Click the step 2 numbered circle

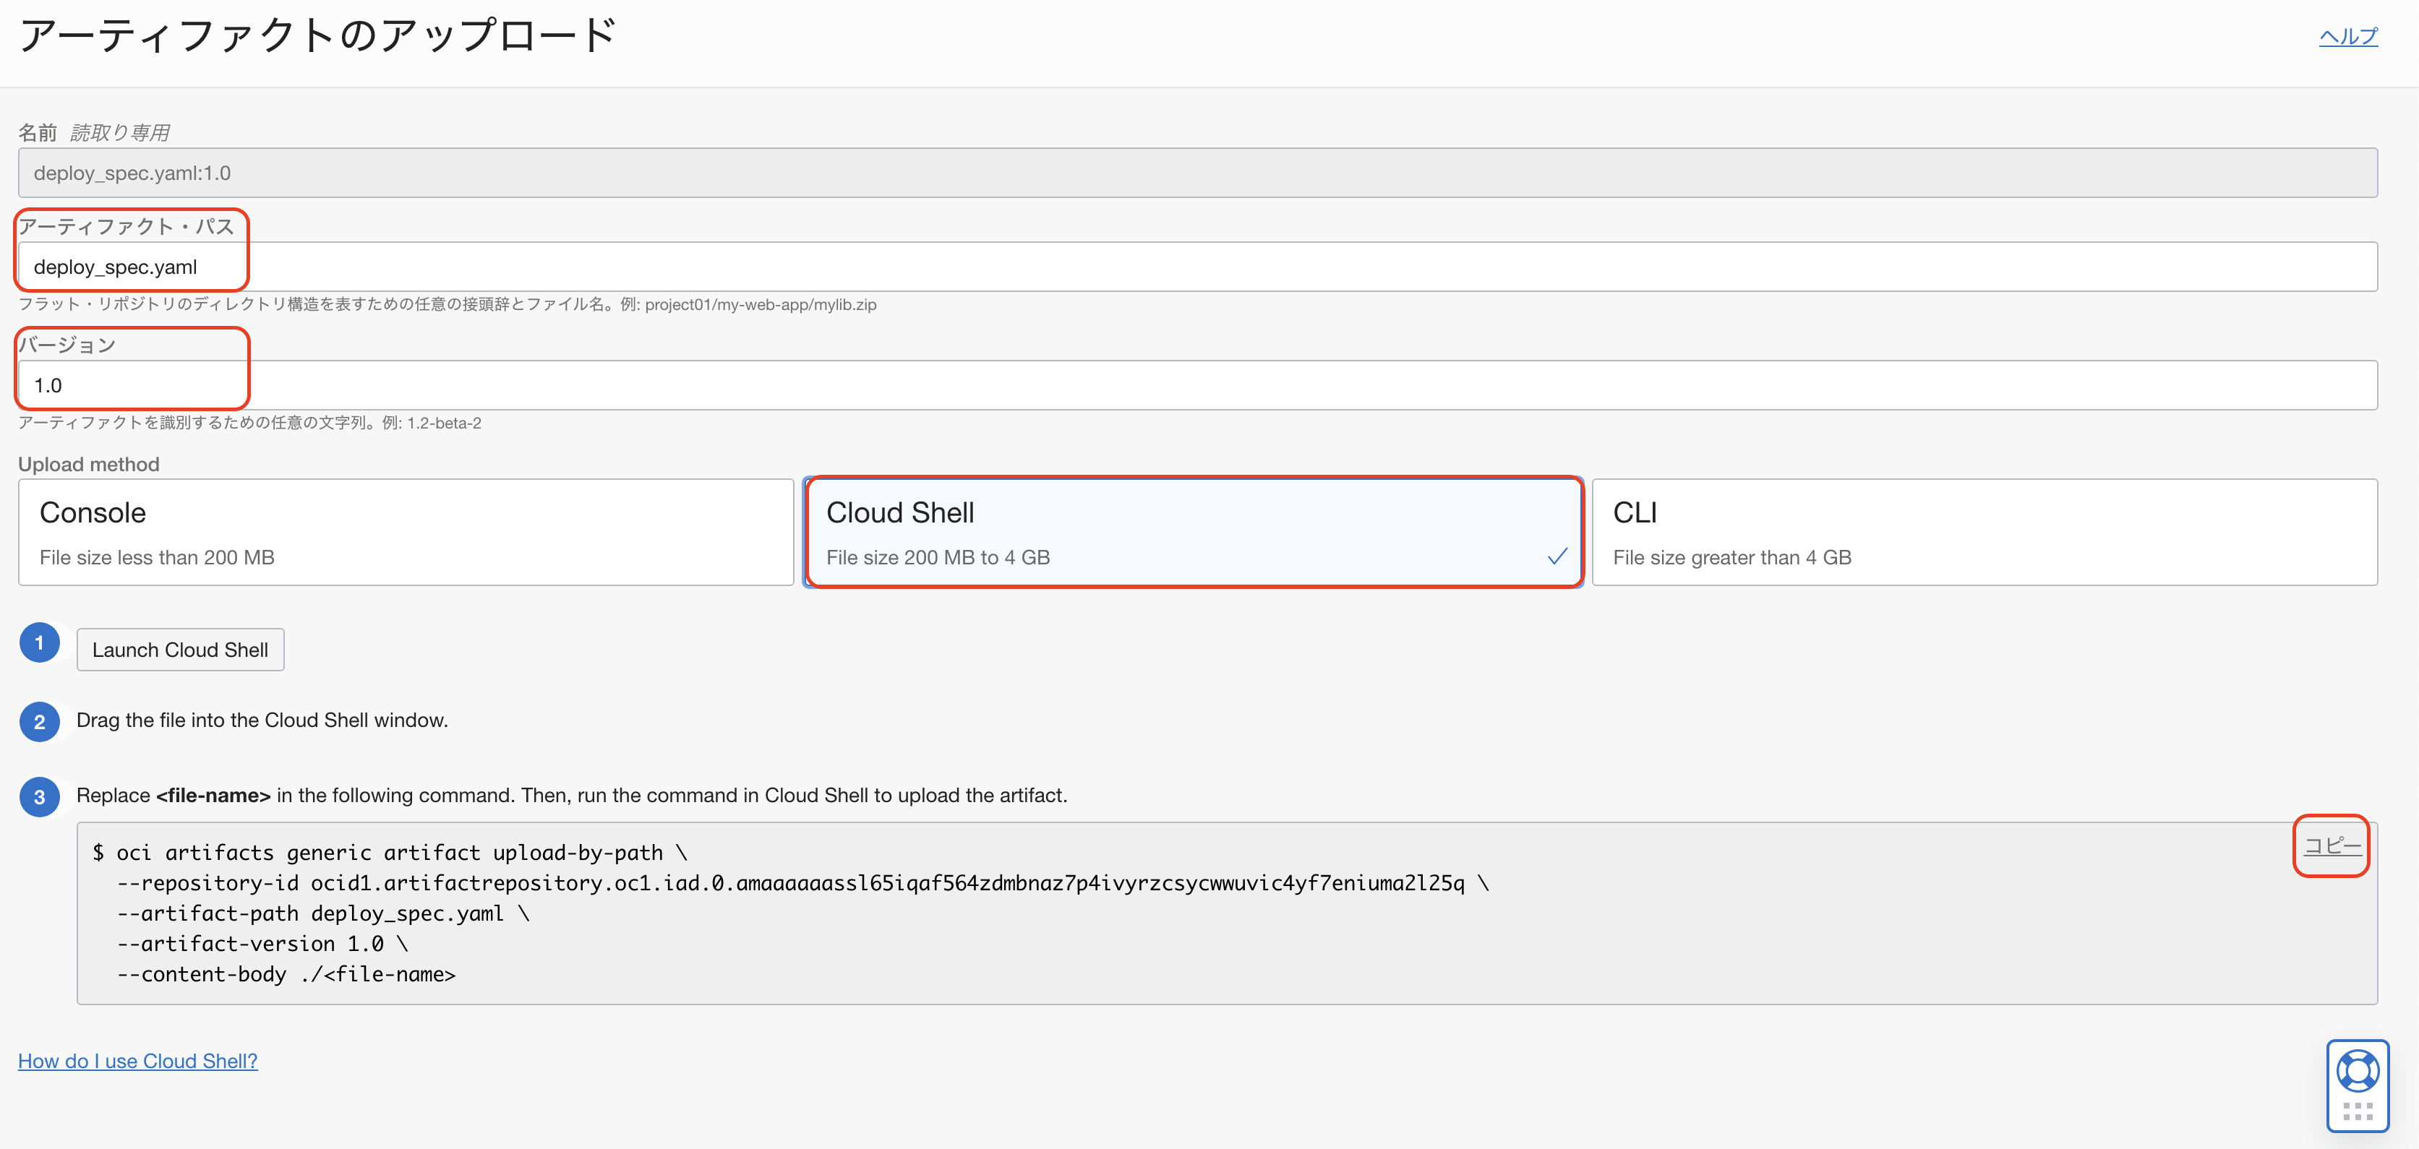[40, 722]
